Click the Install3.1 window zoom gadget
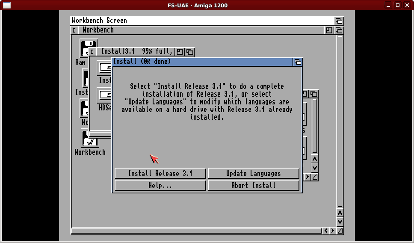The height and width of the screenshot is (243, 414). tap(180, 51)
